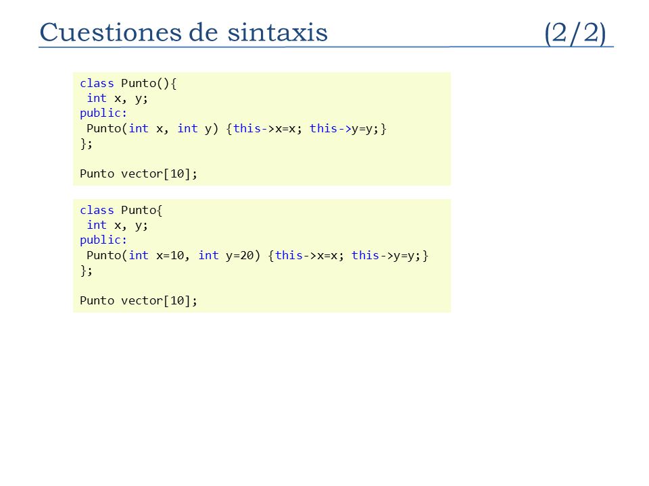Viewport: 649px width, 486px height.
Task: Click 'public:' in the second code block
Action: click(103, 240)
